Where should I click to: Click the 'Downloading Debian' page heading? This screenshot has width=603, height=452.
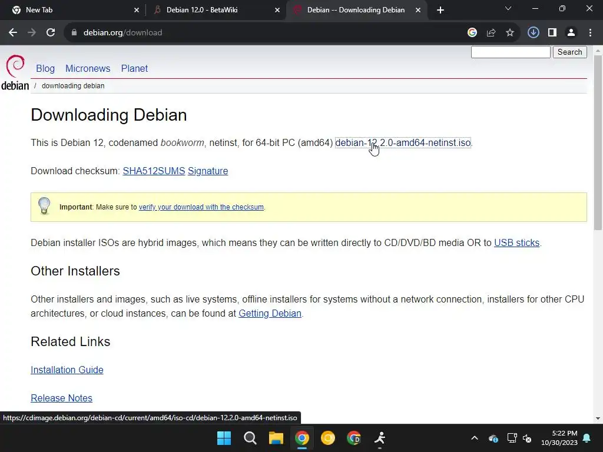point(109,115)
